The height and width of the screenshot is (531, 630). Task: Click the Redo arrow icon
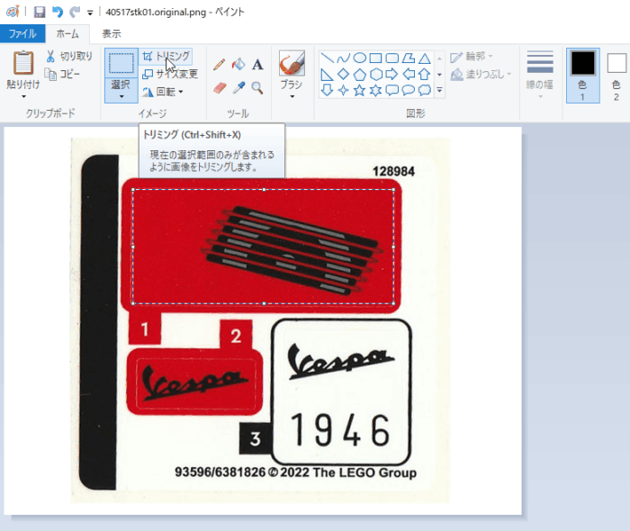(x=75, y=12)
